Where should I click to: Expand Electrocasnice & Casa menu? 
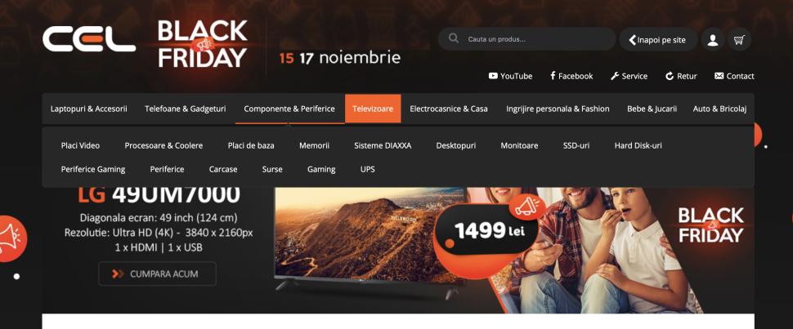[449, 109]
